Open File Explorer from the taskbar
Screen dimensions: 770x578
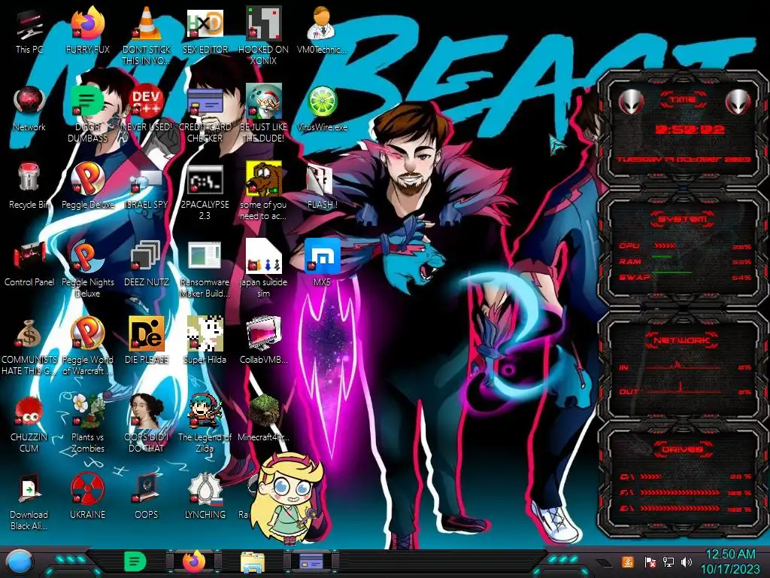point(253,561)
